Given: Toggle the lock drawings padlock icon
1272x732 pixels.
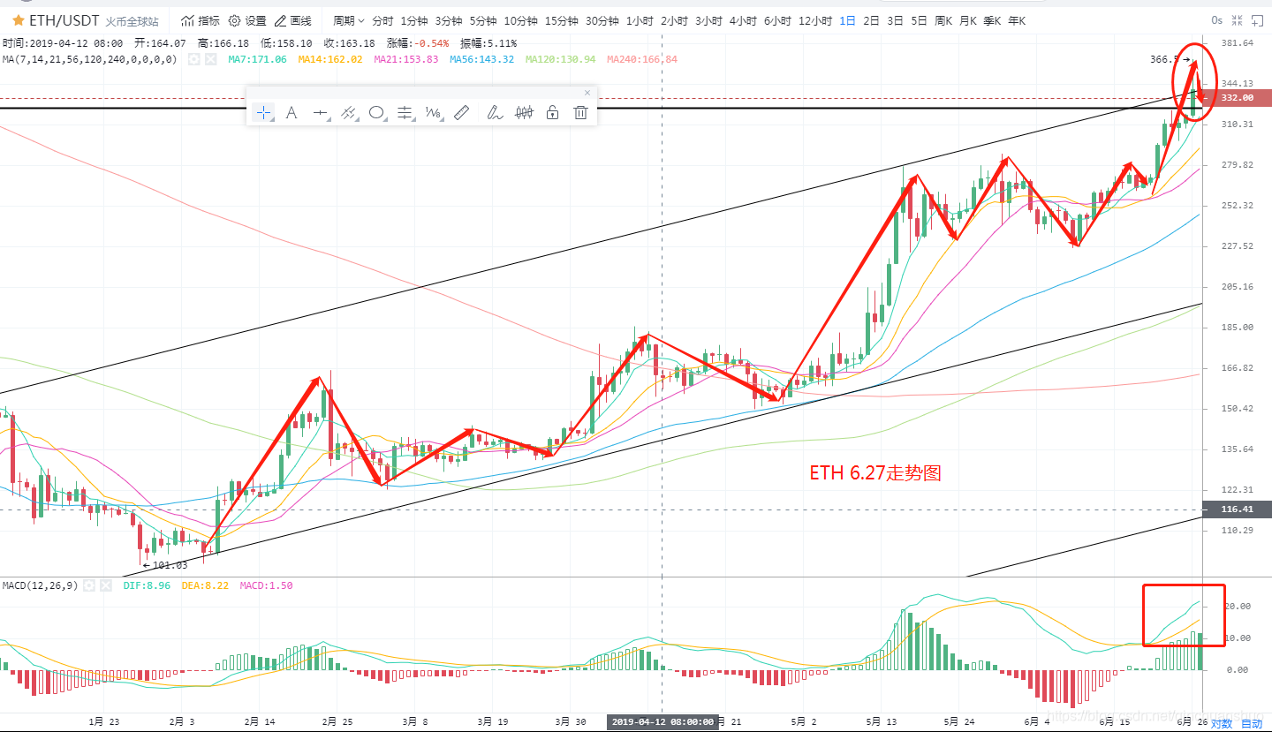Looking at the screenshot, I should 552,112.
